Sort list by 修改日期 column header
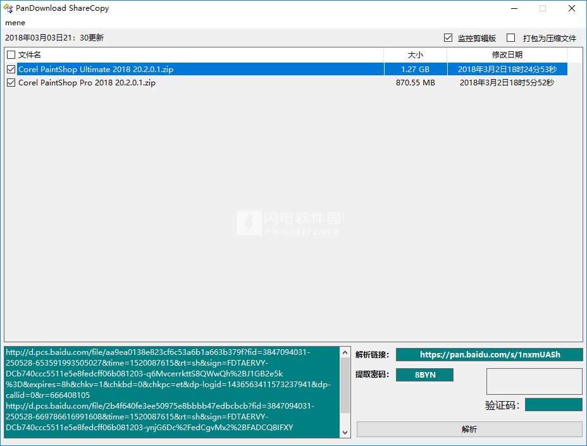 (x=507, y=55)
